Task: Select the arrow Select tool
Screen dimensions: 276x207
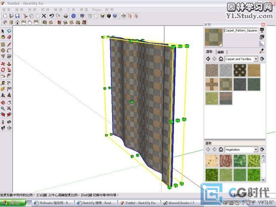Action: [x=3, y=31]
